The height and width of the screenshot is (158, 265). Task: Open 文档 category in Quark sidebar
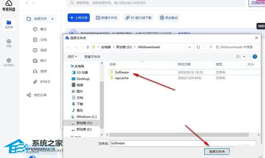pos(40,40)
